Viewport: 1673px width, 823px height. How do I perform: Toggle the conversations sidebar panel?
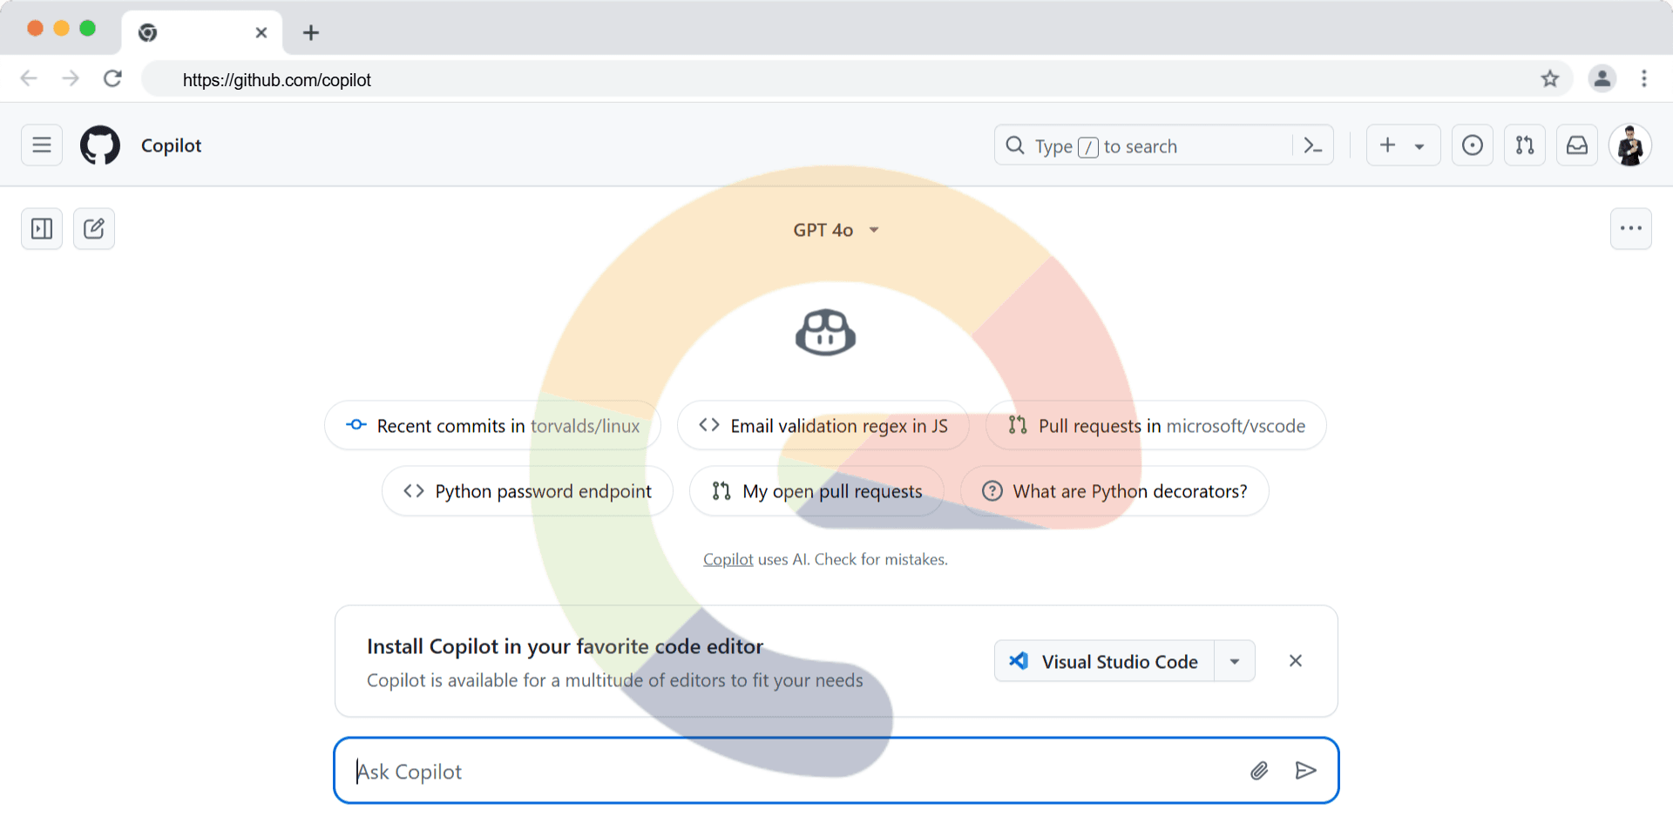[42, 229]
